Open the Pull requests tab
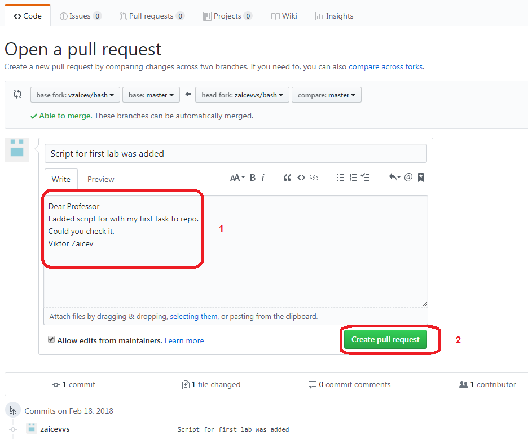 152,16
